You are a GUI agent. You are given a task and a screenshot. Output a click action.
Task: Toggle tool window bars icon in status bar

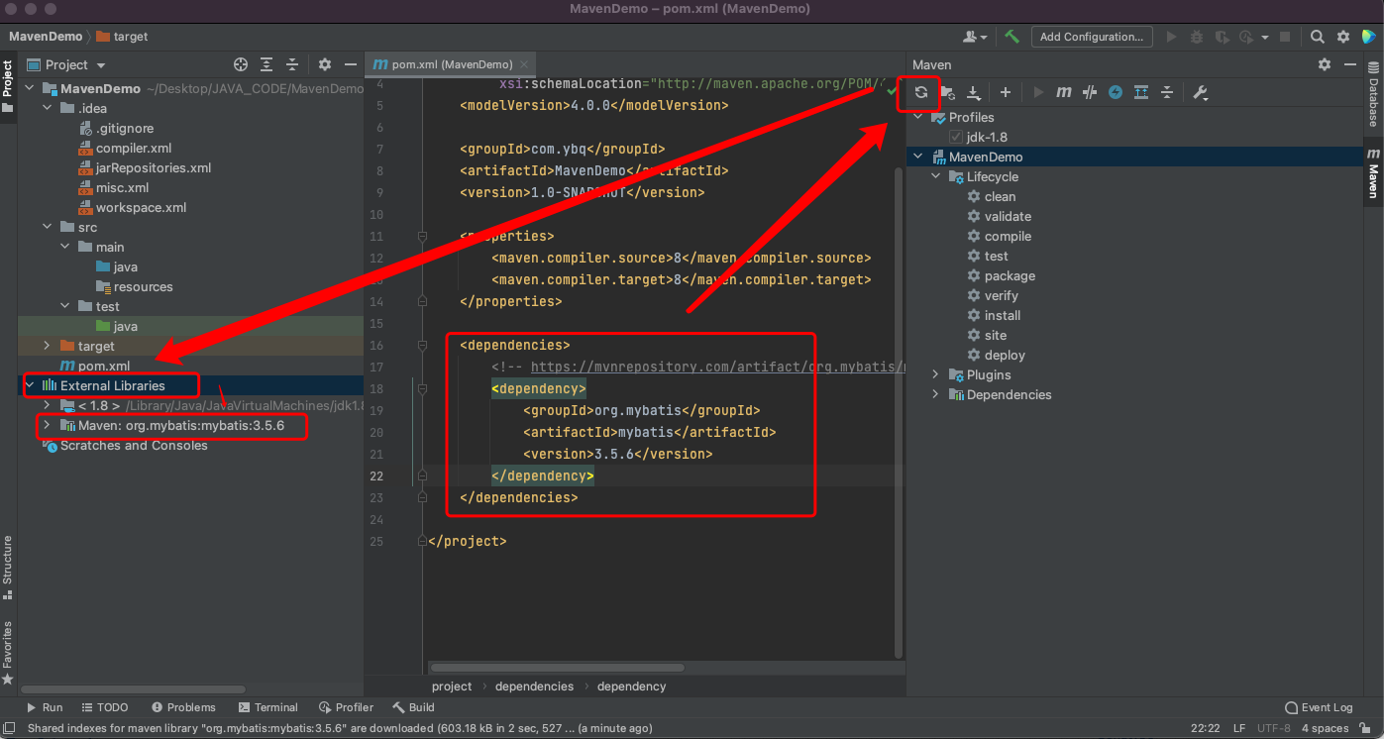click(x=10, y=728)
